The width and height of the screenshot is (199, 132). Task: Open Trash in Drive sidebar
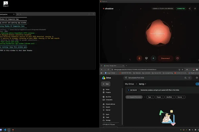click(x=107, y=117)
